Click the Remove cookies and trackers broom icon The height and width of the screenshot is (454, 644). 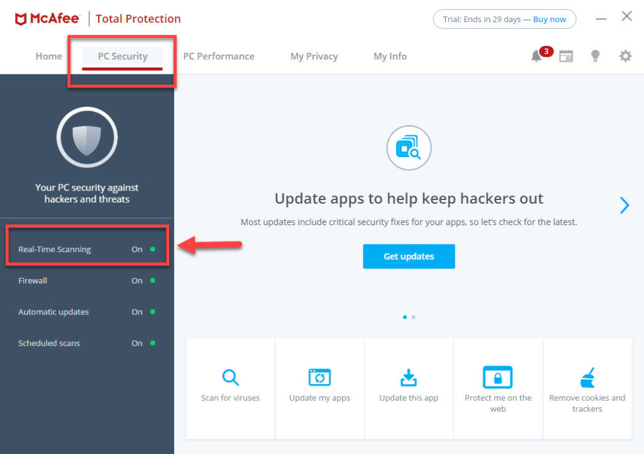click(x=587, y=378)
